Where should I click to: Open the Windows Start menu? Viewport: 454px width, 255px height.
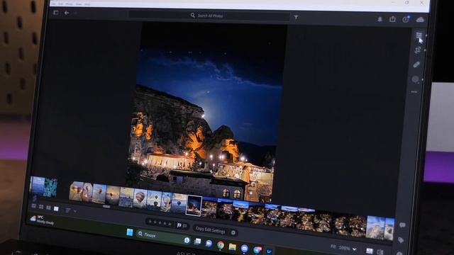tap(130, 232)
